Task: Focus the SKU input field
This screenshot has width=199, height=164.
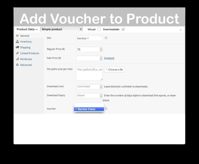Action: tap(89, 38)
